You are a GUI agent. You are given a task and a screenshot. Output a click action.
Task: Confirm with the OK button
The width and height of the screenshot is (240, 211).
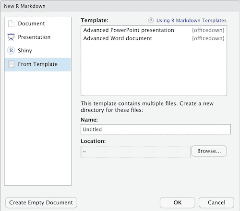(178, 203)
